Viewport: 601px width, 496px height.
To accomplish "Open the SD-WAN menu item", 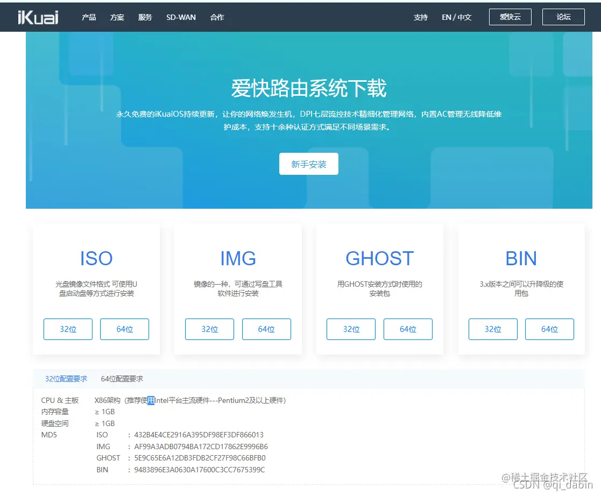I will click(181, 17).
